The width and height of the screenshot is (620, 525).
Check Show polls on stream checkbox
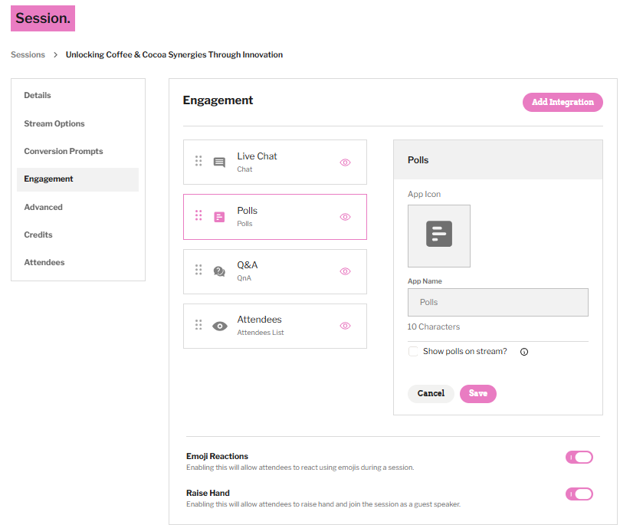click(413, 352)
